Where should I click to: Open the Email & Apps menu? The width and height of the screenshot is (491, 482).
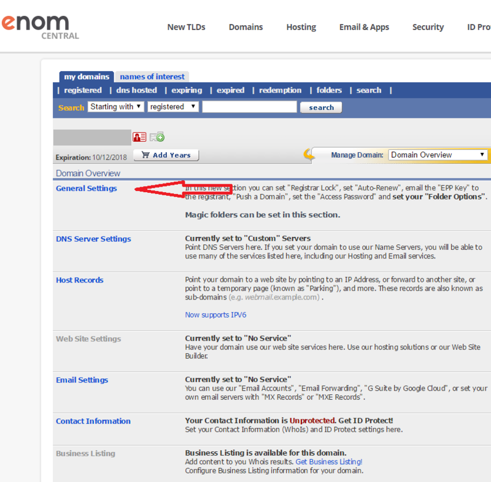364,27
